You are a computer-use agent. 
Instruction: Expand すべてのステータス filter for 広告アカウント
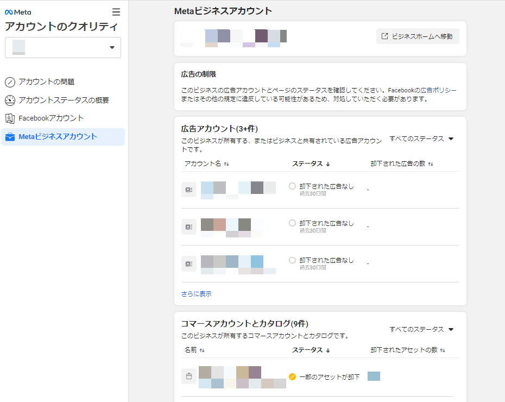pos(421,139)
